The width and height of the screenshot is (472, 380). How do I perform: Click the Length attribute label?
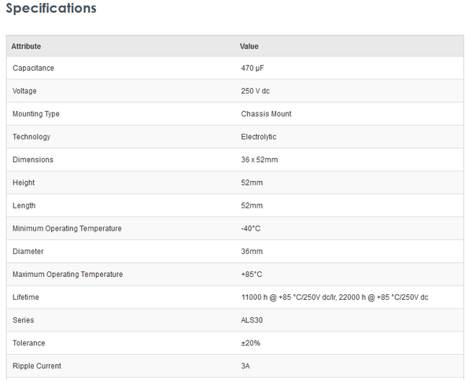(x=24, y=205)
